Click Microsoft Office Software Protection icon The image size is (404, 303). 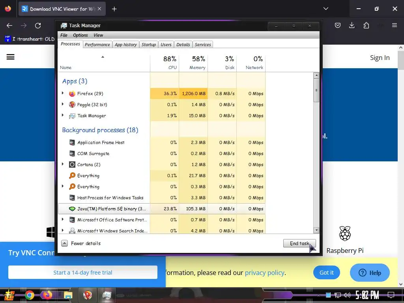tap(72, 220)
